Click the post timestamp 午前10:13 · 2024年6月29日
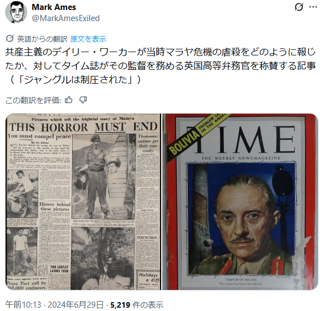Viewport: 323px width, 311px height. (54, 304)
